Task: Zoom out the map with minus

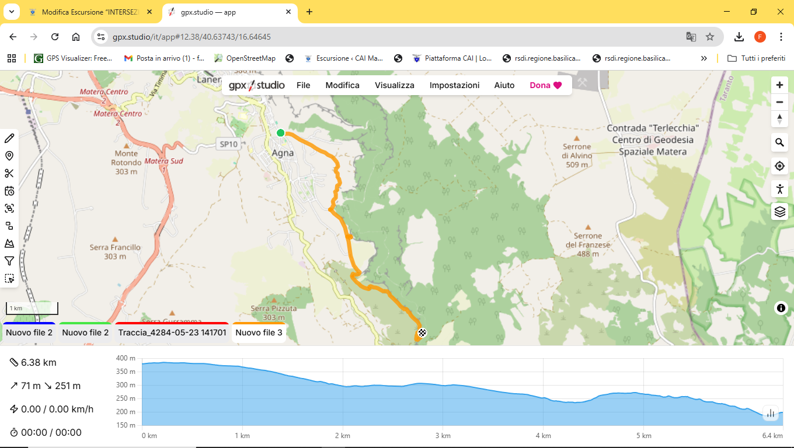Action: (779, 102)
